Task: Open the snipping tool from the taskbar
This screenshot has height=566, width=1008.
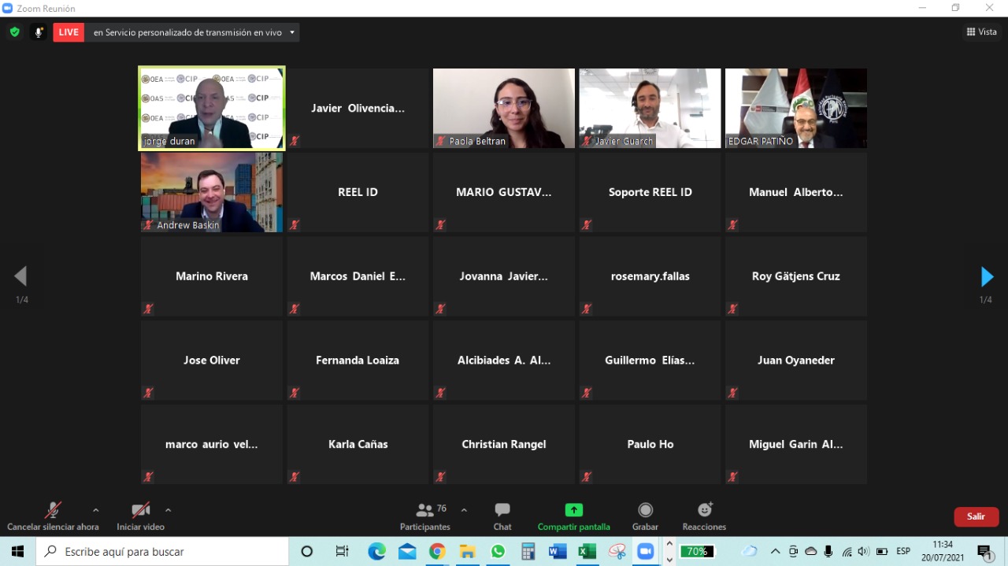Action: 617,551
